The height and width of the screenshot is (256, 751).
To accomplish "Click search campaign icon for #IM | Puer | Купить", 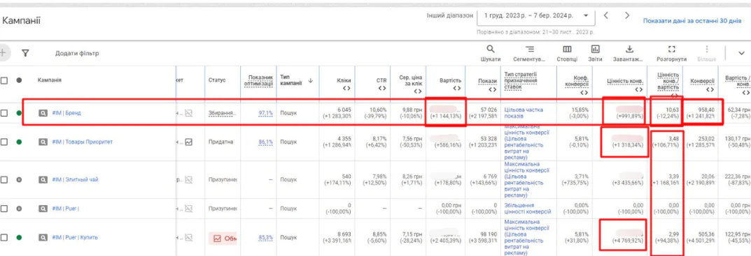I will (x=43, y=237).
